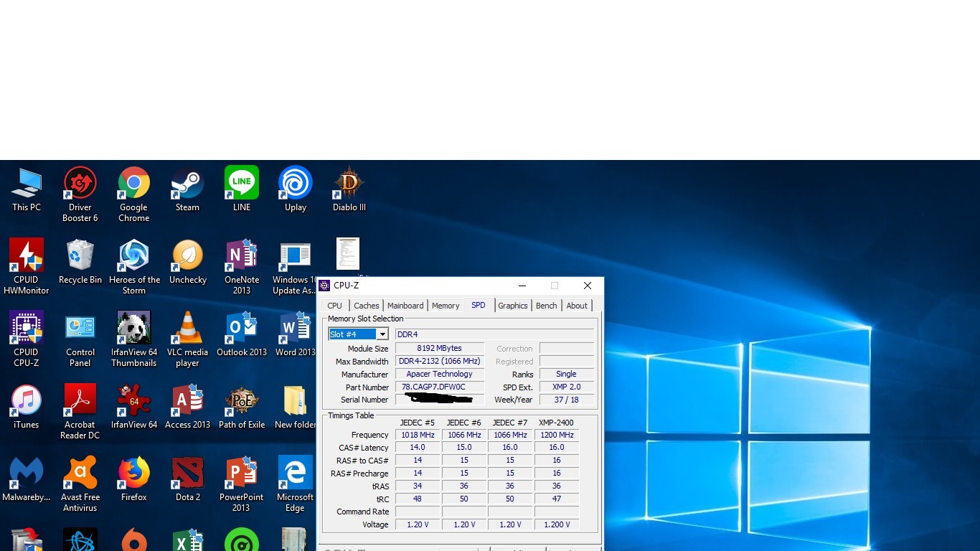Select the New folder icon
This screenshot has height=551, width=980.
[296, 407]
